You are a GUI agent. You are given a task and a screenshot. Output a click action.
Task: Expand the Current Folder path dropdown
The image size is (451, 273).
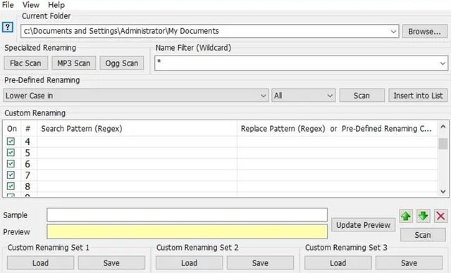393,31
